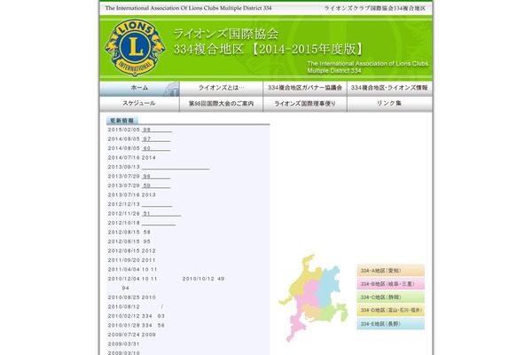
Task: Open 第98回国際大会のご案内 menu item
Action: pyautogui.click(x=221, y=104)
